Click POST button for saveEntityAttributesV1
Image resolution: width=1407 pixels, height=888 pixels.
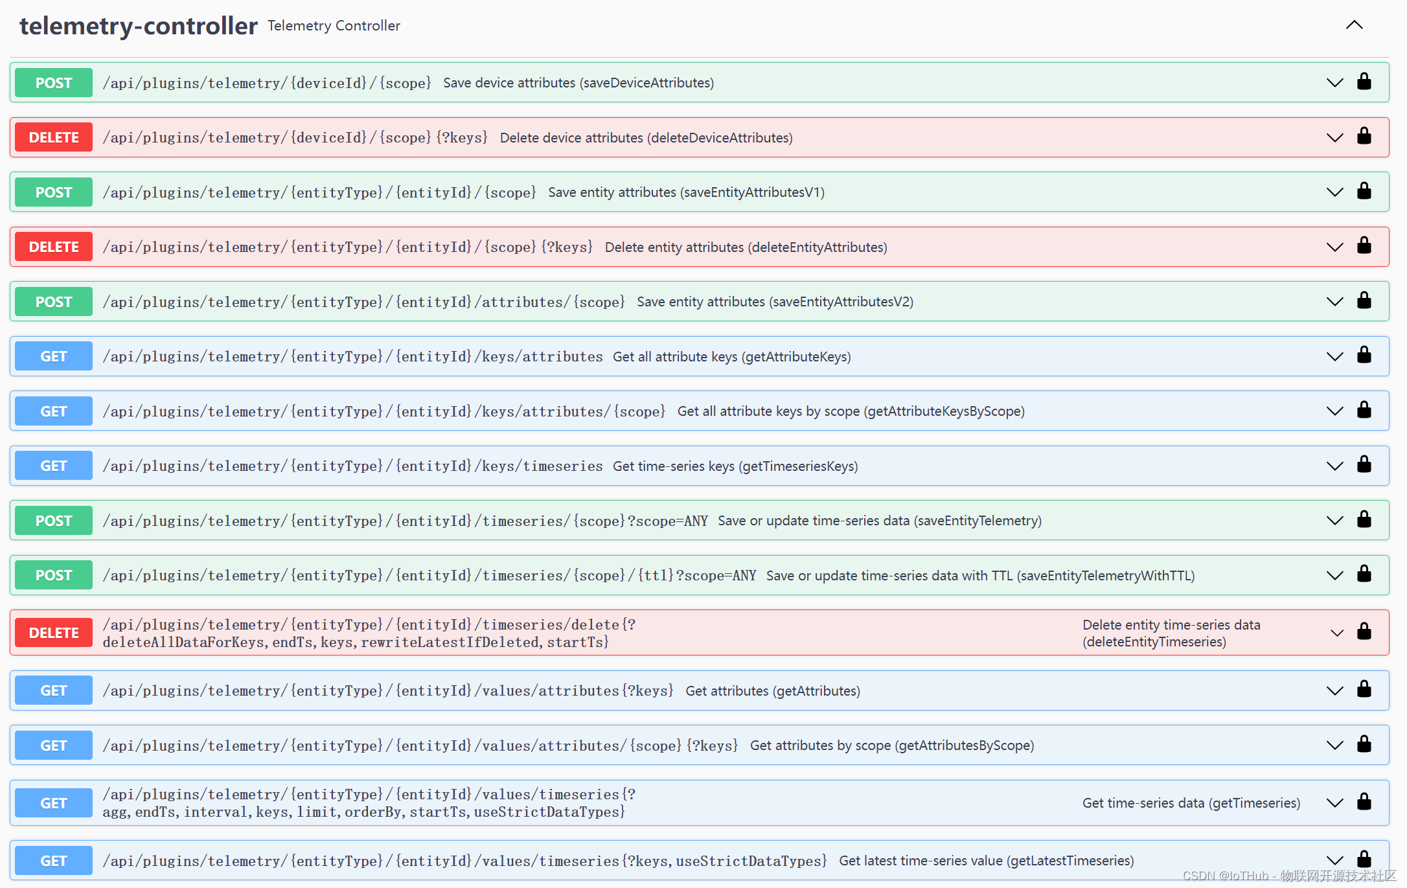54,192
